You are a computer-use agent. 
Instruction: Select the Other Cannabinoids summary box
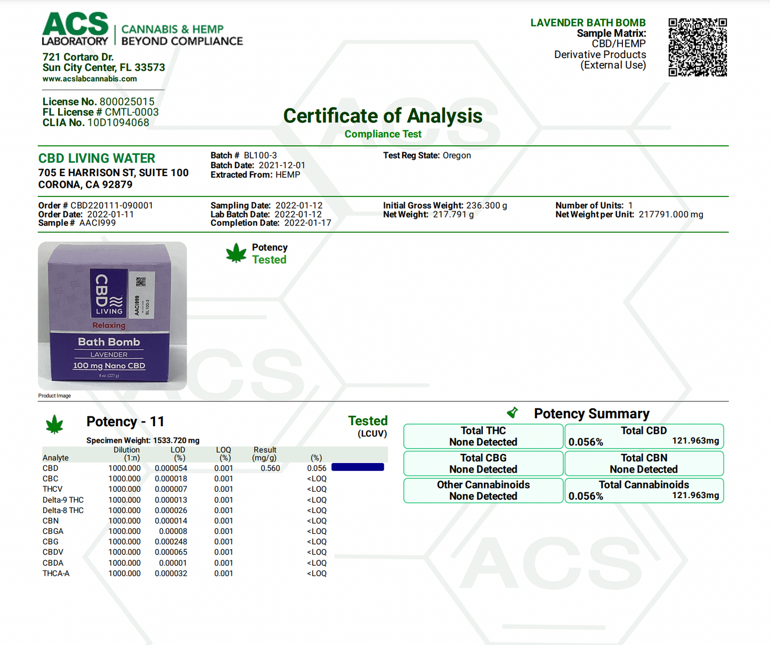(483, 491)
